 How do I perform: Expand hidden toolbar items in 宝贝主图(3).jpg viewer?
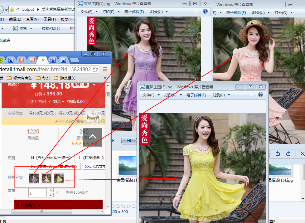pos(251,95)
